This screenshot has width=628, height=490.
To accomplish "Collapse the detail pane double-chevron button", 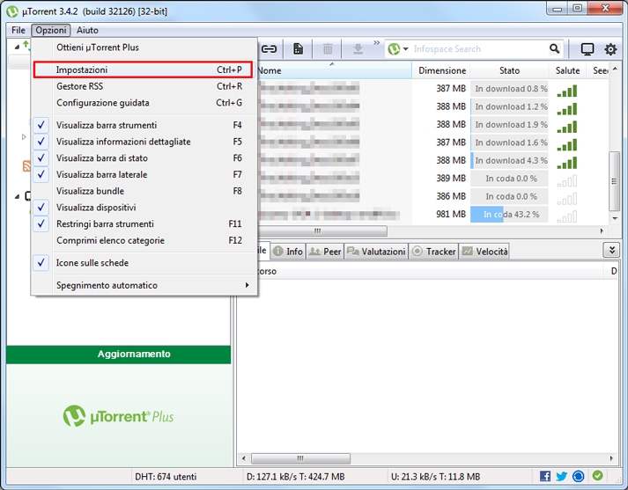I will pos(611,251).
